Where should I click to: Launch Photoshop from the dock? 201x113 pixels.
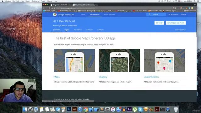pos(69,110)
